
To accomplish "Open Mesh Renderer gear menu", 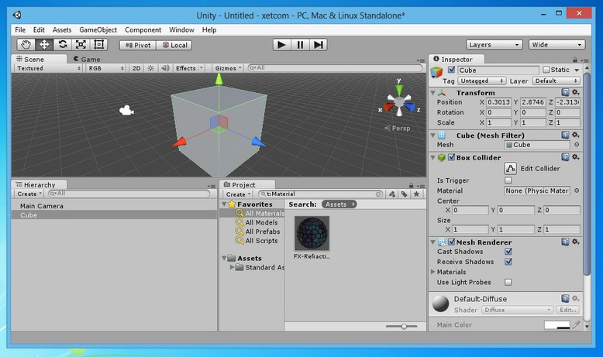I will click(x=576, y=242).
